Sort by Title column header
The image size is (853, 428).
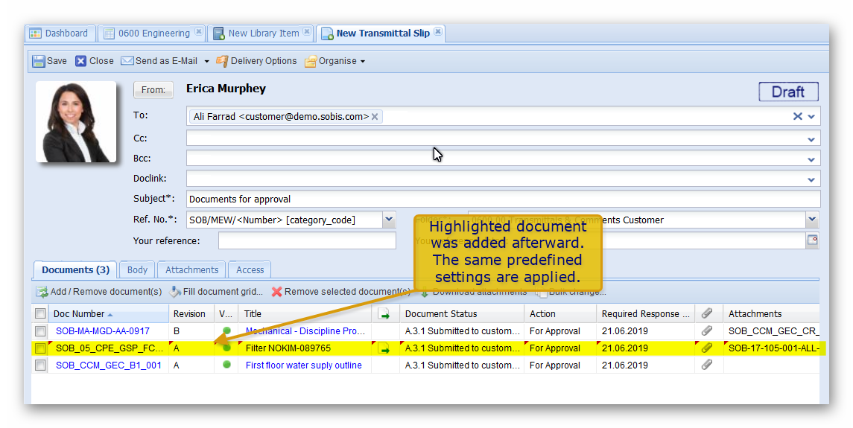305,314
